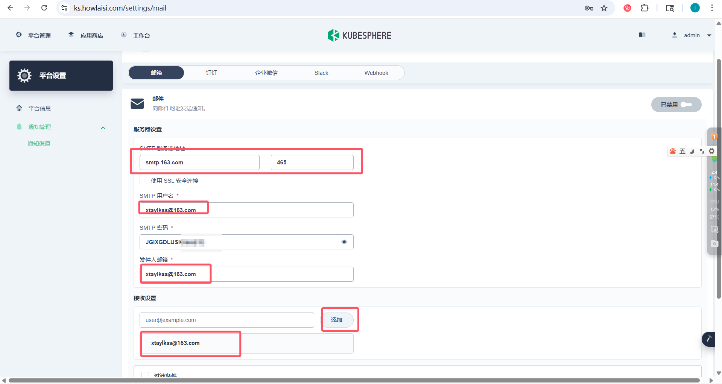Screen dimensions: 722x384
Task: Check 使用 SSL 安全连接
Action: 143,181
